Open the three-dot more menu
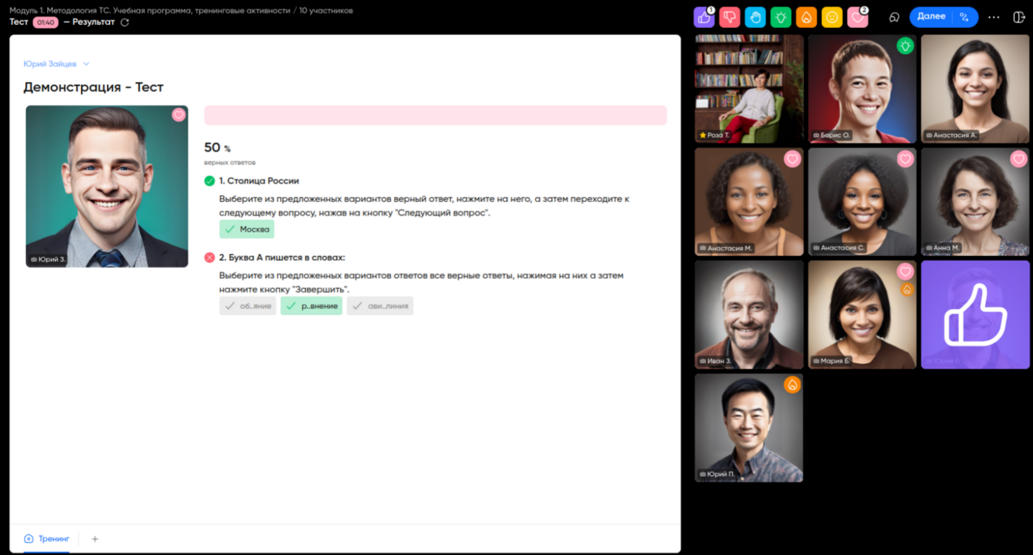1033x555 pixels. pos(993,17)
